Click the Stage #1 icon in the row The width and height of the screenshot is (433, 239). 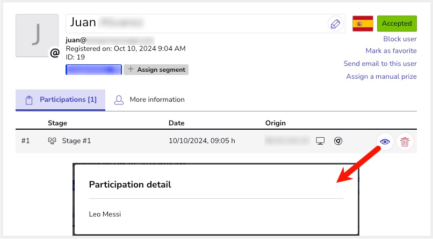pyautogui.click(x=52, y=141)
